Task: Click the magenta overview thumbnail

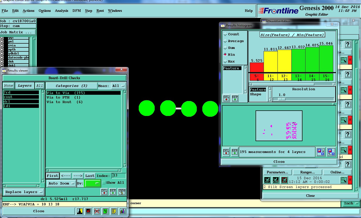Action: tap(279, 126)
